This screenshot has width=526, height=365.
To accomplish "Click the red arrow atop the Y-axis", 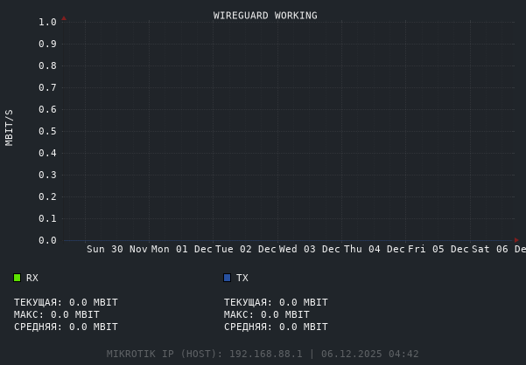I will pos(64,17).
